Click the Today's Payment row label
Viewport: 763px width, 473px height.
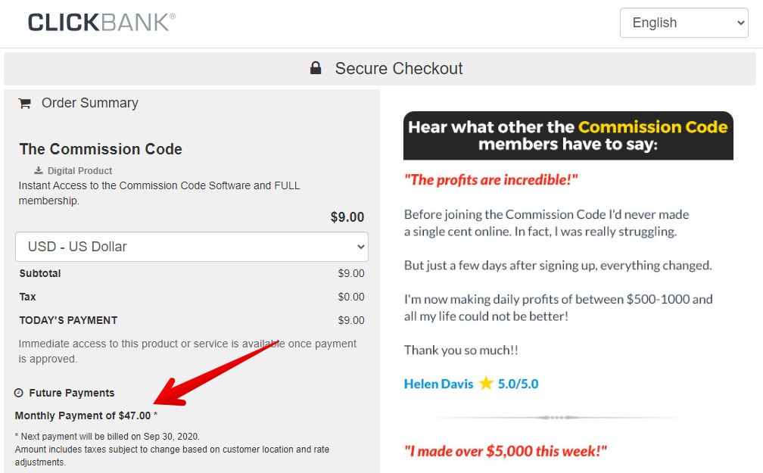pos(68,320)
